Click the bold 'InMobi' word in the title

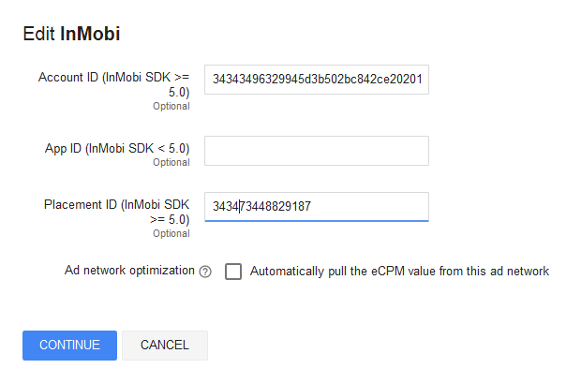[90, 35]
